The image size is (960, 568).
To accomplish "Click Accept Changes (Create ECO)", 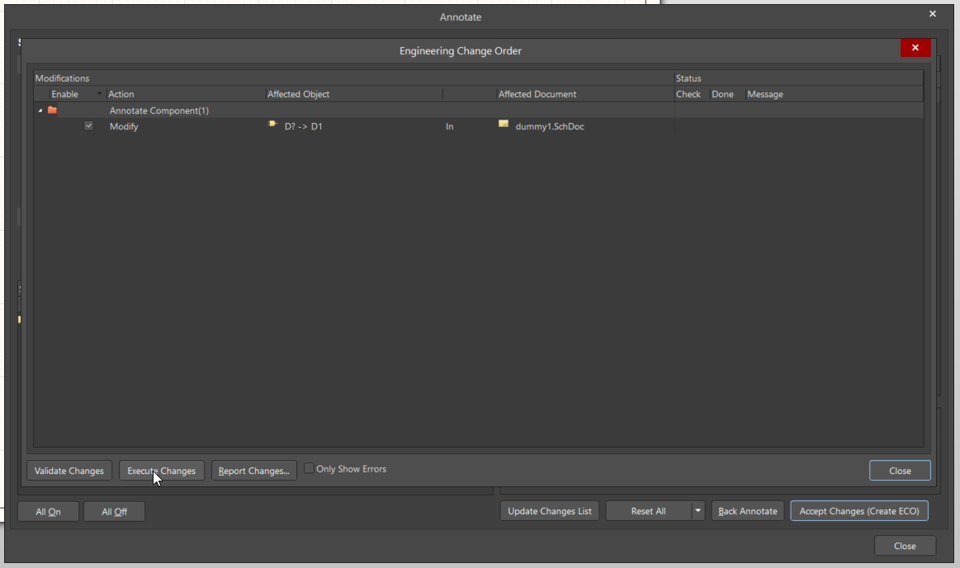I will click(858, 511).
